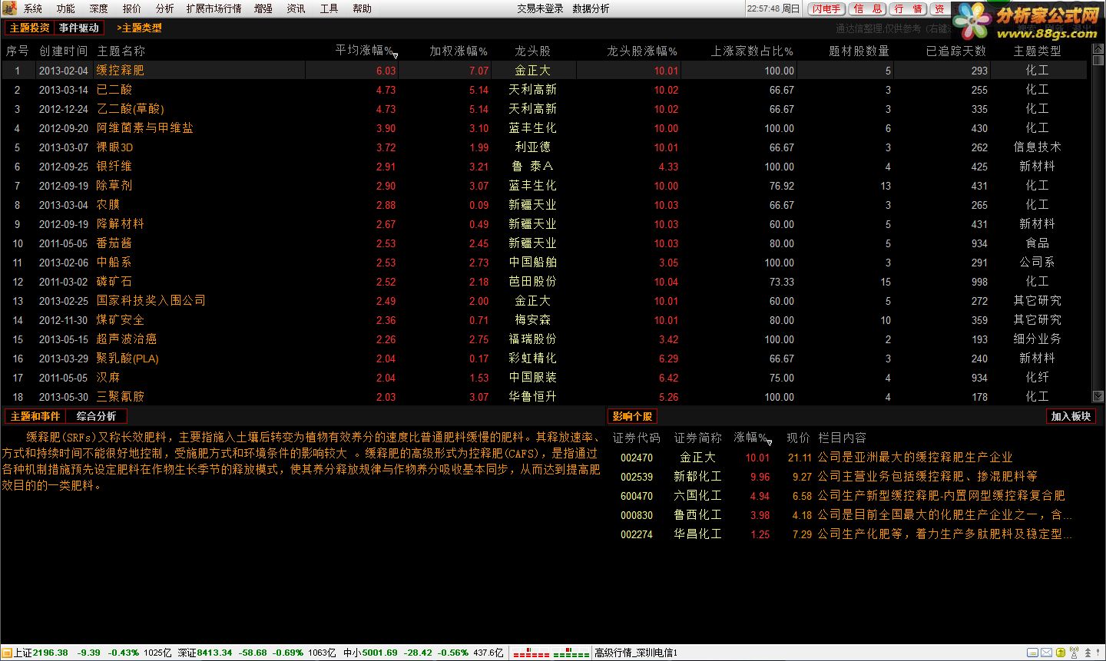This screenshot has height=661, width=1106.
Task: Select the 阿维菌素与甲维盐 theme row
Action: tap(545, 128)
